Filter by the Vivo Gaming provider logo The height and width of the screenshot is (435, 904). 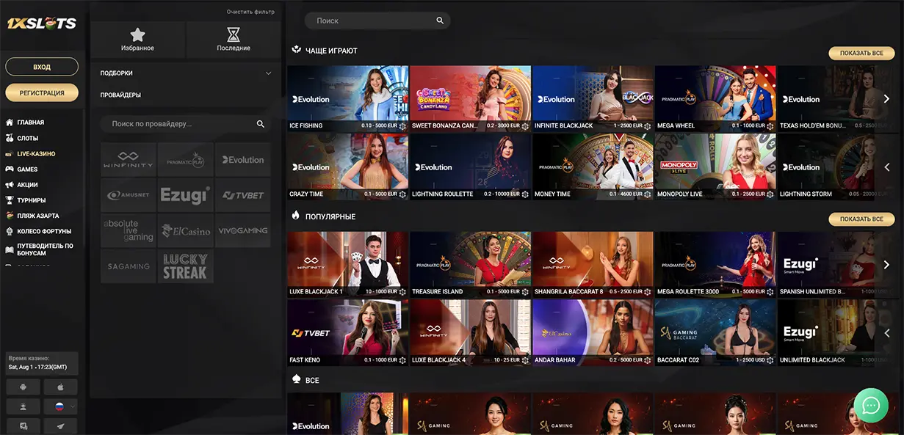(x=242, y=230)
